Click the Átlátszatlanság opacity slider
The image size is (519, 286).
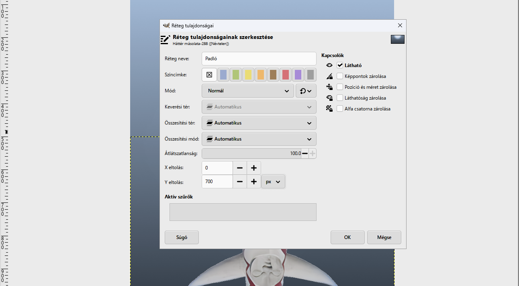[251, 153]
